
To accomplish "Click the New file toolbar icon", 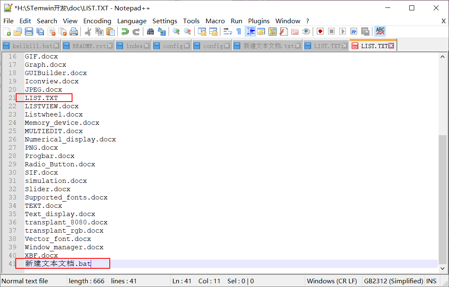I will coord(7,32).
